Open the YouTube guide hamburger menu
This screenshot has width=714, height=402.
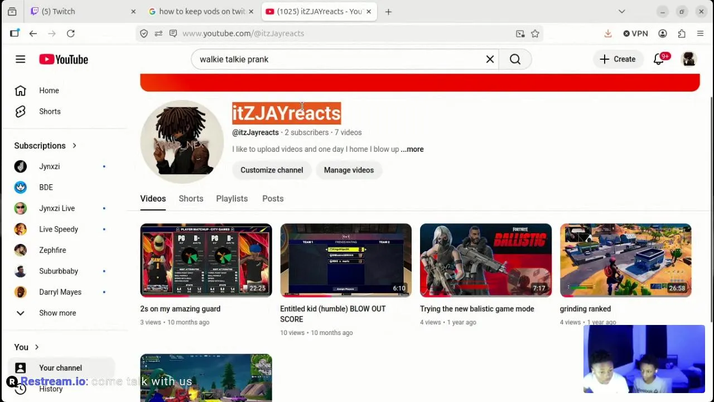coord(20,59)
